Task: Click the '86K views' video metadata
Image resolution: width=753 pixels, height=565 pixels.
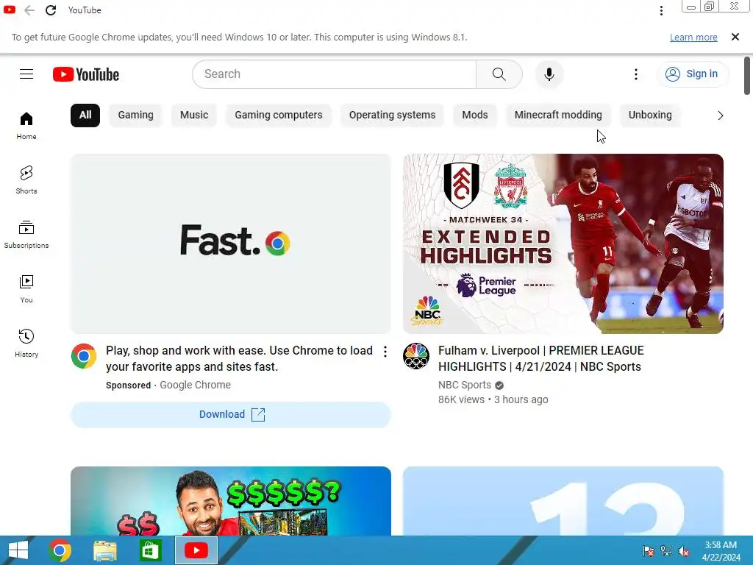Action: 461,399
